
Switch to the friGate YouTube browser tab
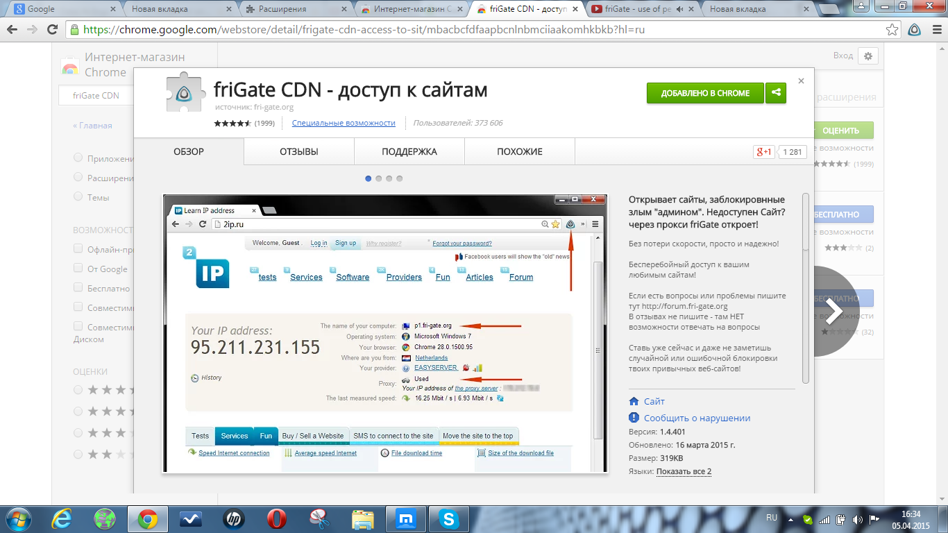pos(641,9)
